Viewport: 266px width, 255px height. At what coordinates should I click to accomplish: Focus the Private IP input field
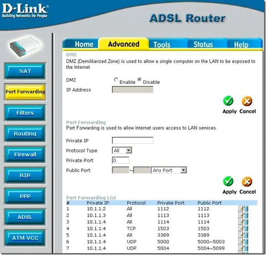(133, 140)
